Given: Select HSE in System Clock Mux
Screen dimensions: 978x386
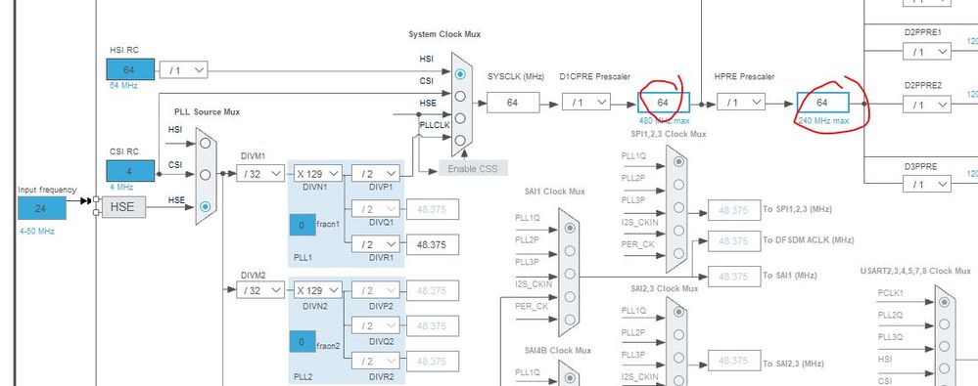Looking at the screenshot, I should tap(460, 117).
